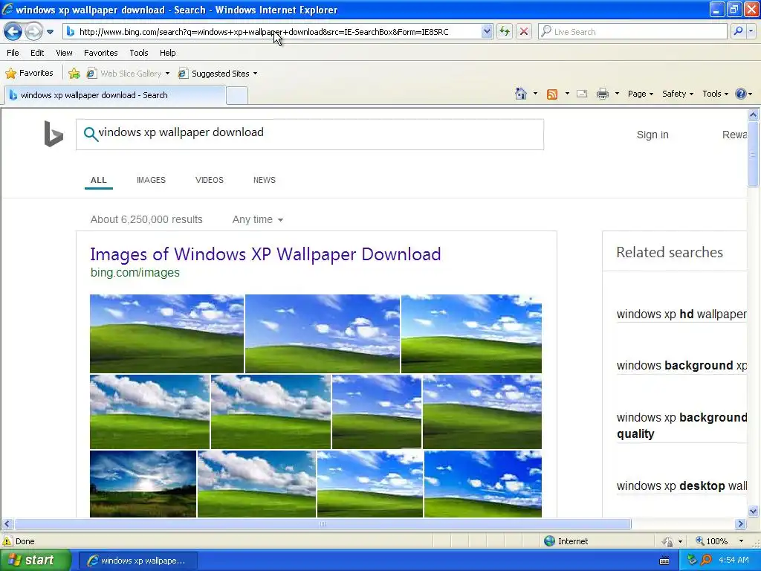Open the command bar Tools menu
761x571 pixels.
tap(715, 94)
